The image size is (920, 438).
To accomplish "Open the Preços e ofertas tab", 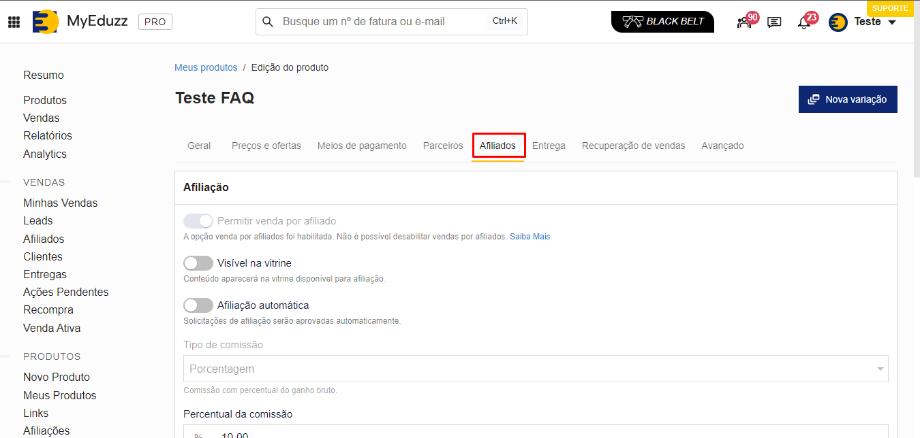I will coord(266,146).
